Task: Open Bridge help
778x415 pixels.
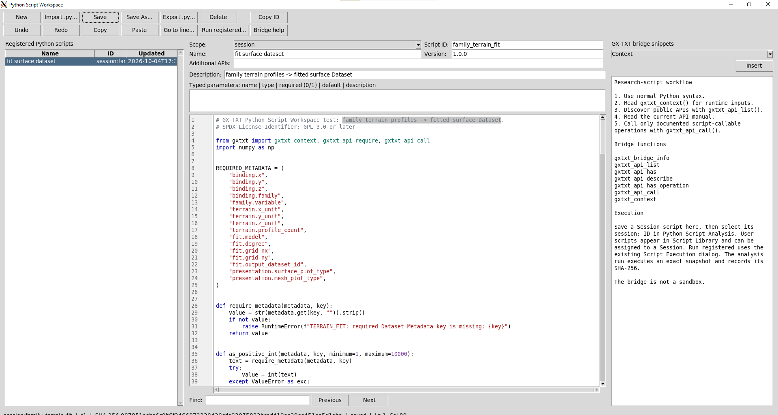Action: 269,30
